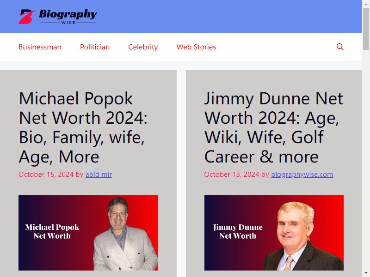This screenshot has height=277, width=370.
Task: Open Web Stories from navigation
Action: click(x=196, y=47)
